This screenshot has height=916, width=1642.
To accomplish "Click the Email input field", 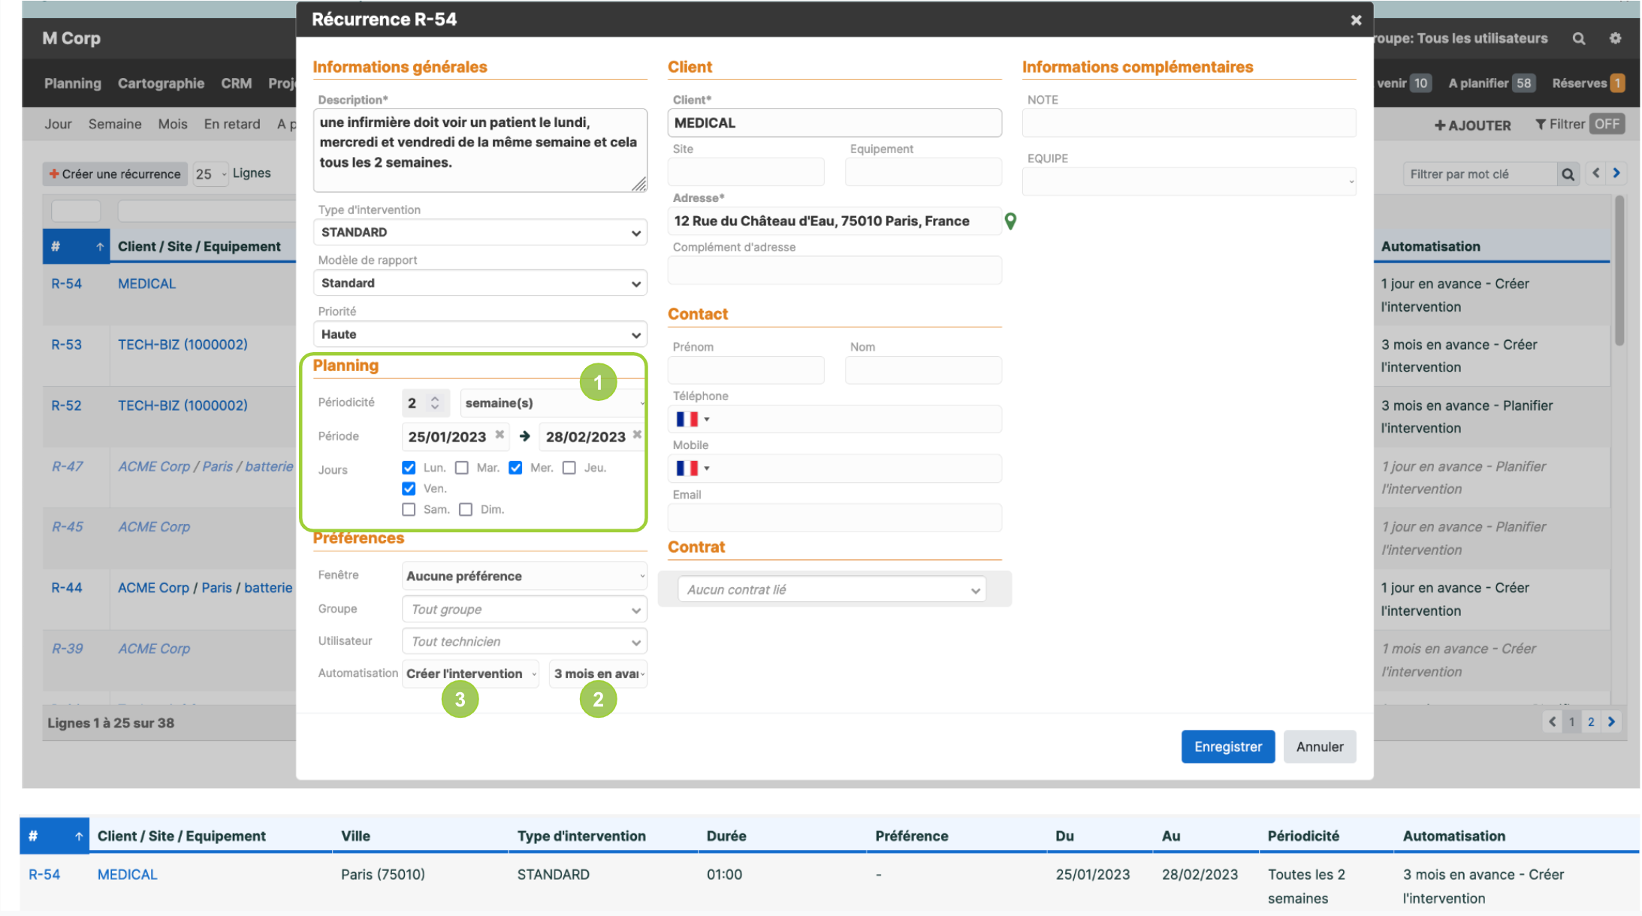I will [834, 517].
